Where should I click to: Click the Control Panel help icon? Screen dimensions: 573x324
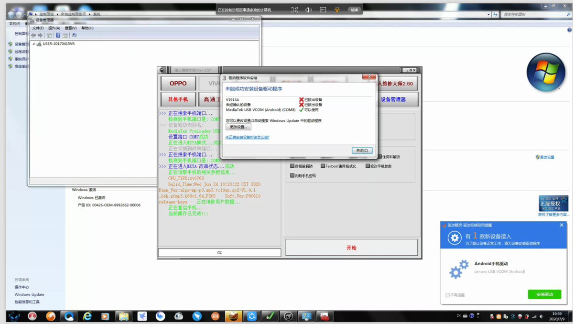click(569, 30)
